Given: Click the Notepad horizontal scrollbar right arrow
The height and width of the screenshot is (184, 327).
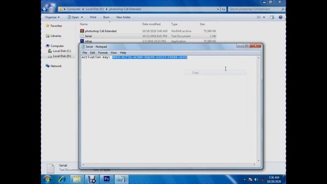Looking at the screenshot, I should [254, 165].
